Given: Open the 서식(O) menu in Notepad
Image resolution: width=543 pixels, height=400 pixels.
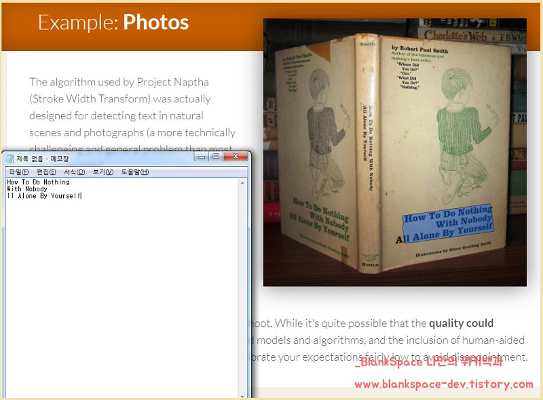Looking at the screenshot, I should [x=74, y=172].
